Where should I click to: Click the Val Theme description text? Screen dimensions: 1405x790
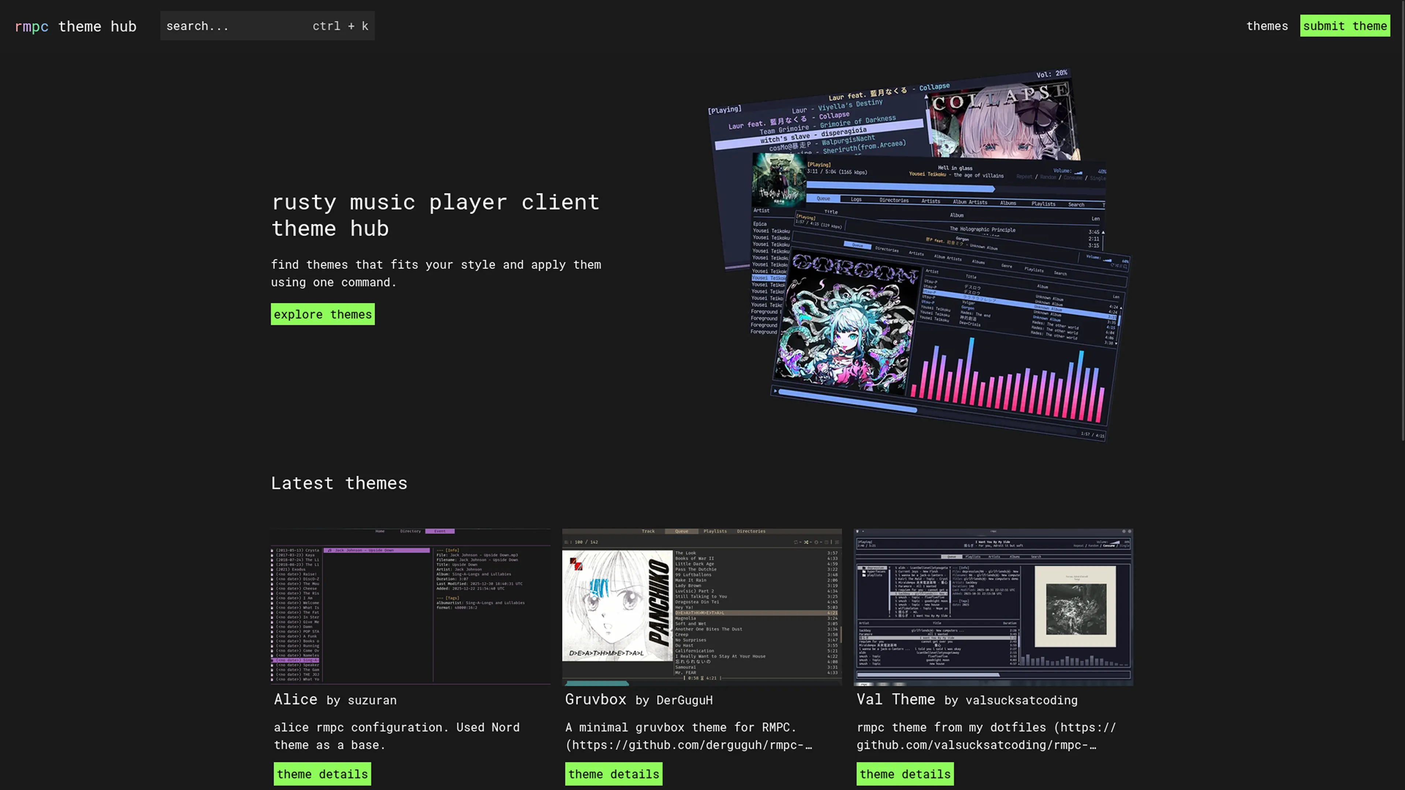tap(986, 735)
